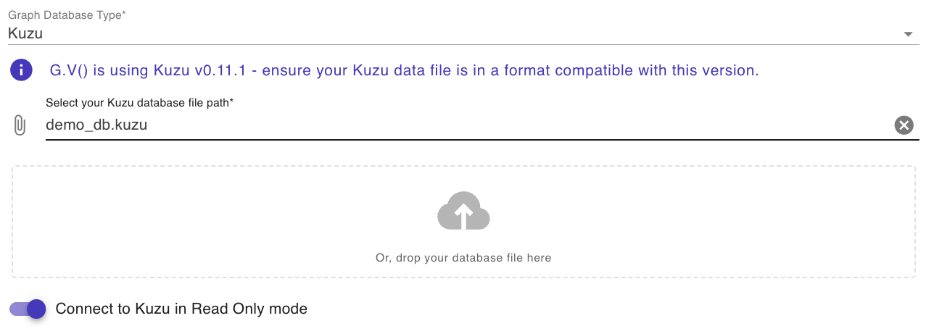Click the Kuzu v0.11.1 compatibility notice
Viewport: 926px width, 334px height.
[404, 70]
